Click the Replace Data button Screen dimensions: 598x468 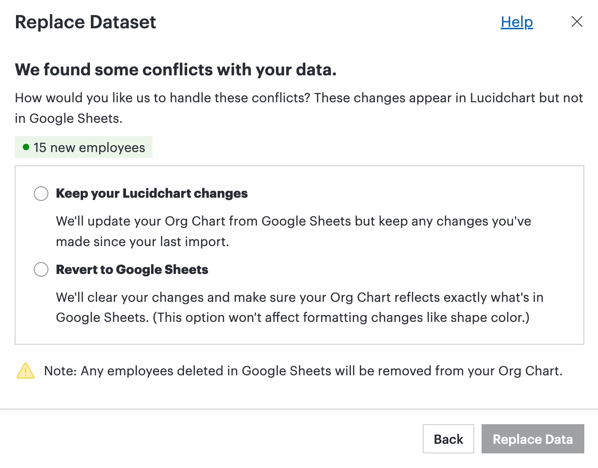point(533,439)
